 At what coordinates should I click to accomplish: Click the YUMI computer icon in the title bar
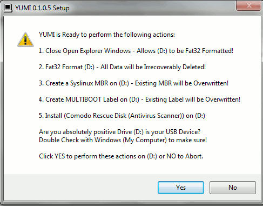(8, 8)
